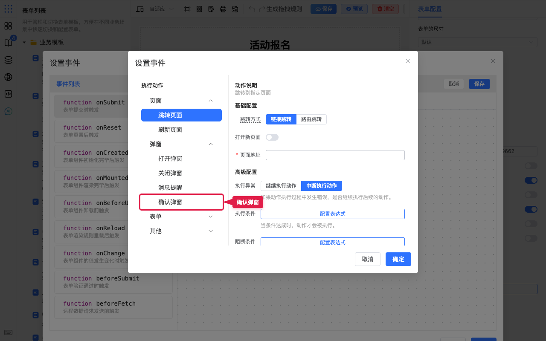Click the top toolbar 保存 button
Image resolution: width=546 pixels, height=341 pixels.
[x=323, y=9]
